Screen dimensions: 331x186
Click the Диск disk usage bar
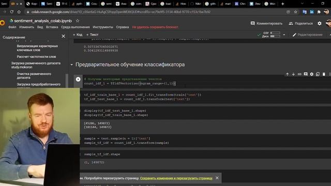pyautogui.click(x=275, y=36)
